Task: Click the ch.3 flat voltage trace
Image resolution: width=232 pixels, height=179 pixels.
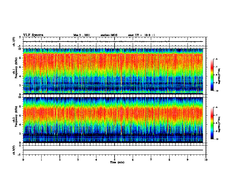Action: point(113,150)
